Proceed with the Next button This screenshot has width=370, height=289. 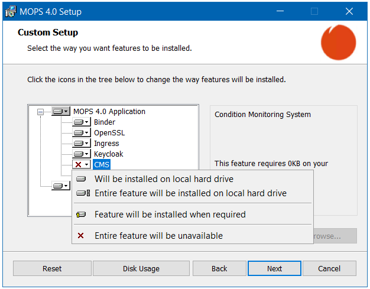coord(274,268)
